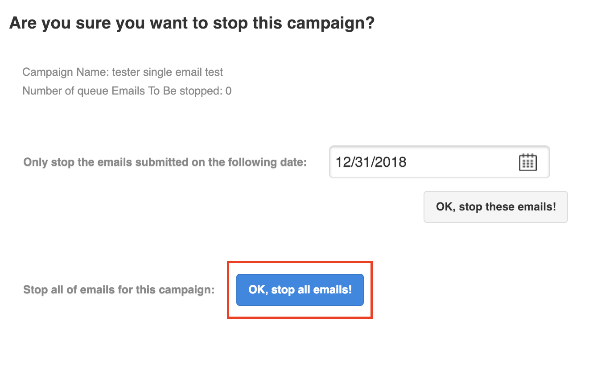Click the small calendar icon inside the date box
Viewport: 601px width, 371px height.
click(528, 162)
